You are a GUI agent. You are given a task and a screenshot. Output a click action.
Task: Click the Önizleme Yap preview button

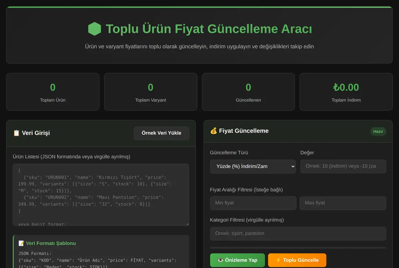pos(237,260)
